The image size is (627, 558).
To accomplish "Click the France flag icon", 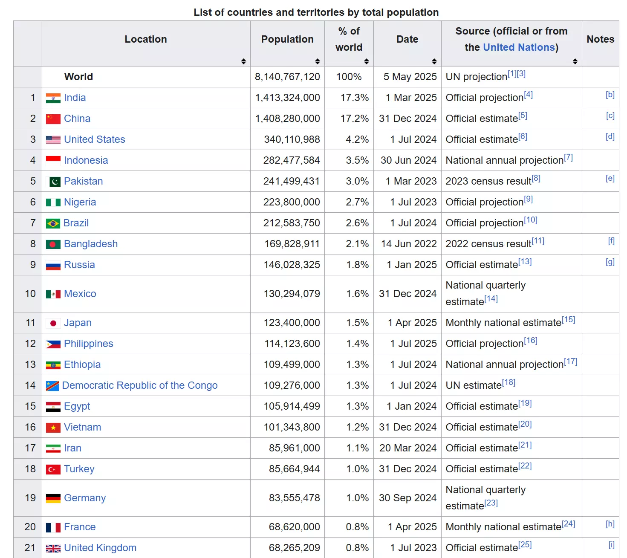I will tap(53, 527).
